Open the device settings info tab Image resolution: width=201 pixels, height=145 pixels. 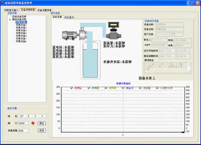(44, 10)
